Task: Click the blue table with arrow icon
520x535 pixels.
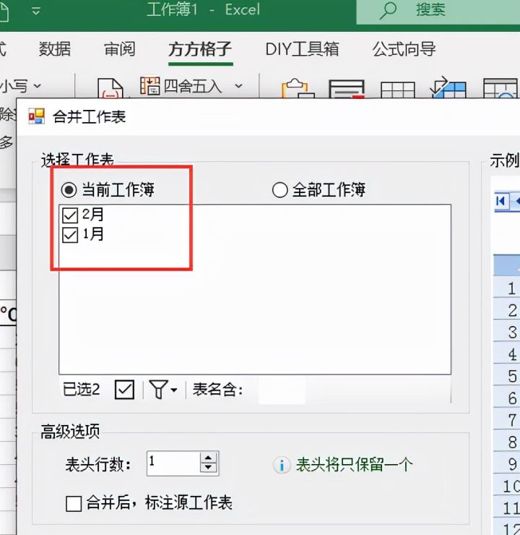Action: coord(448,87)
